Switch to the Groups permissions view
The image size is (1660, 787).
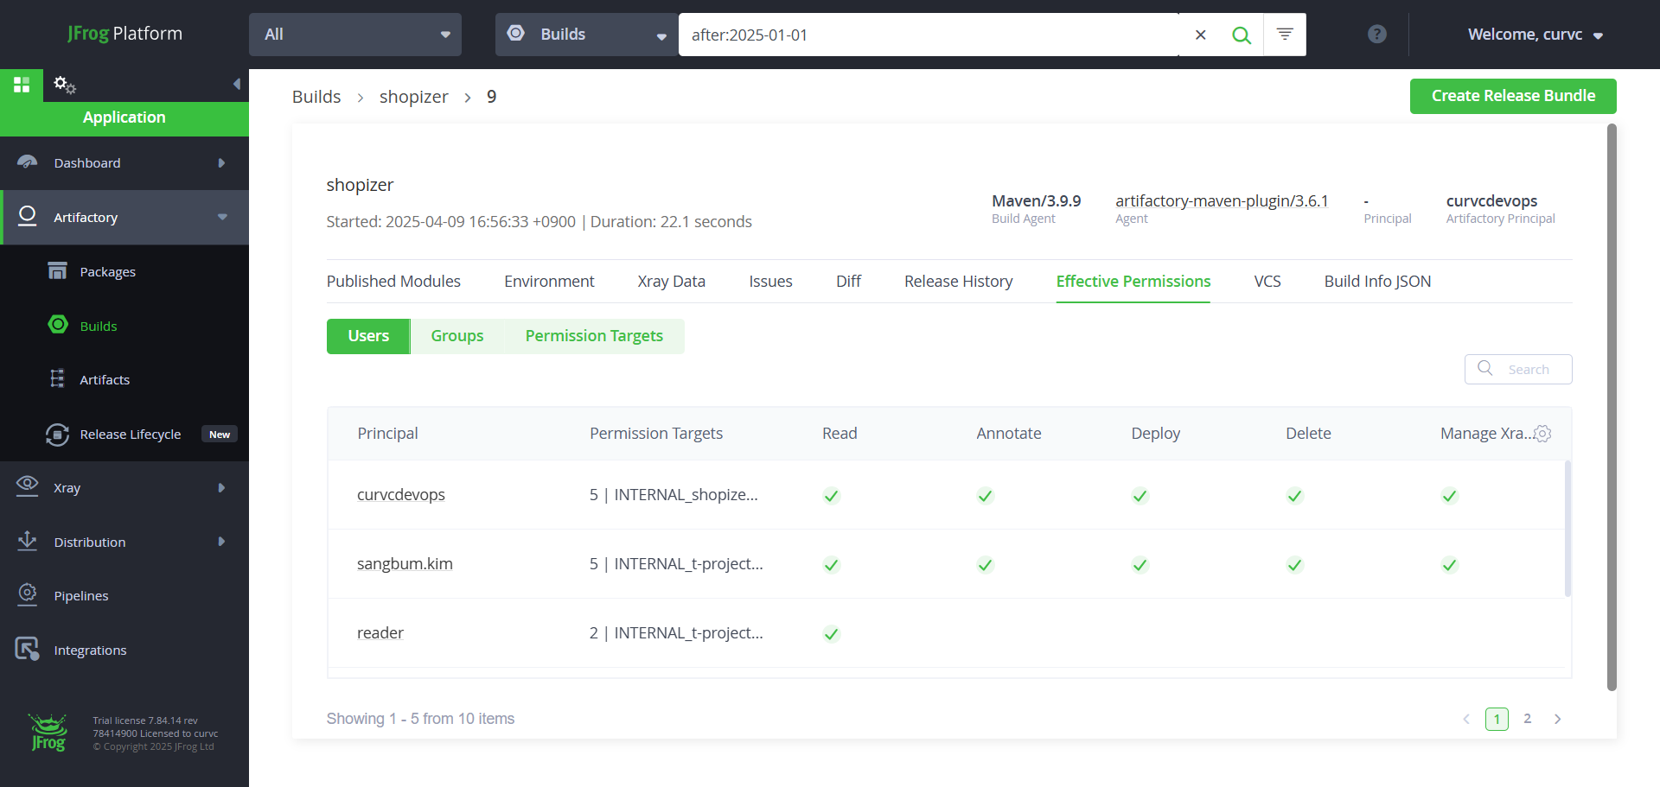point(457,336)
